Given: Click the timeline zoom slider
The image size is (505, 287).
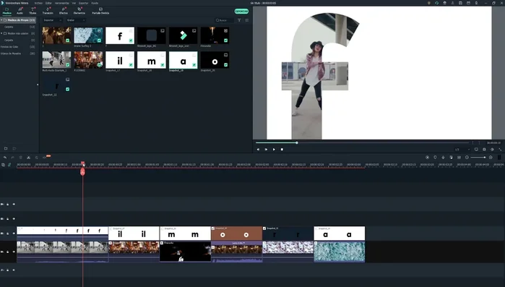Looking at the screenshot, I should click(x=478, y=157).
